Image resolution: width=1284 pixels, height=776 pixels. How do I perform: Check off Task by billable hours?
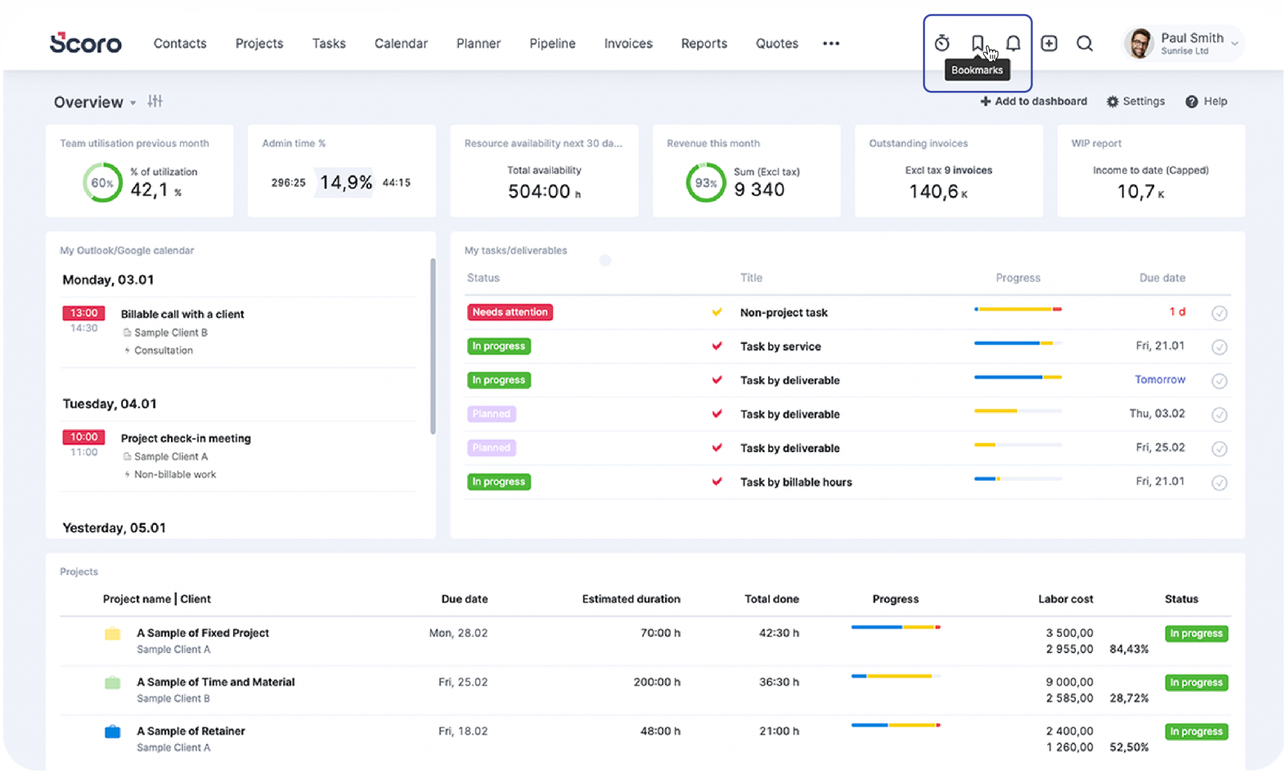point(1219,482)
